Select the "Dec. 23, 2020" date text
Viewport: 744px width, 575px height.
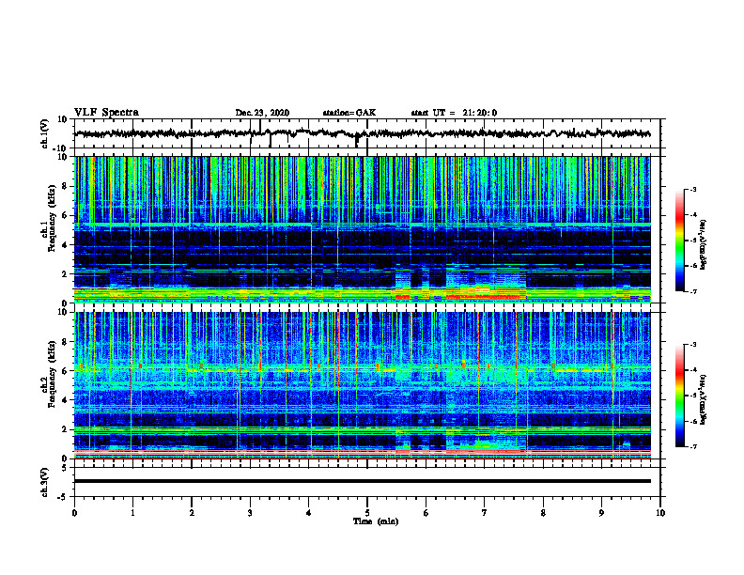tap(262, 113)
